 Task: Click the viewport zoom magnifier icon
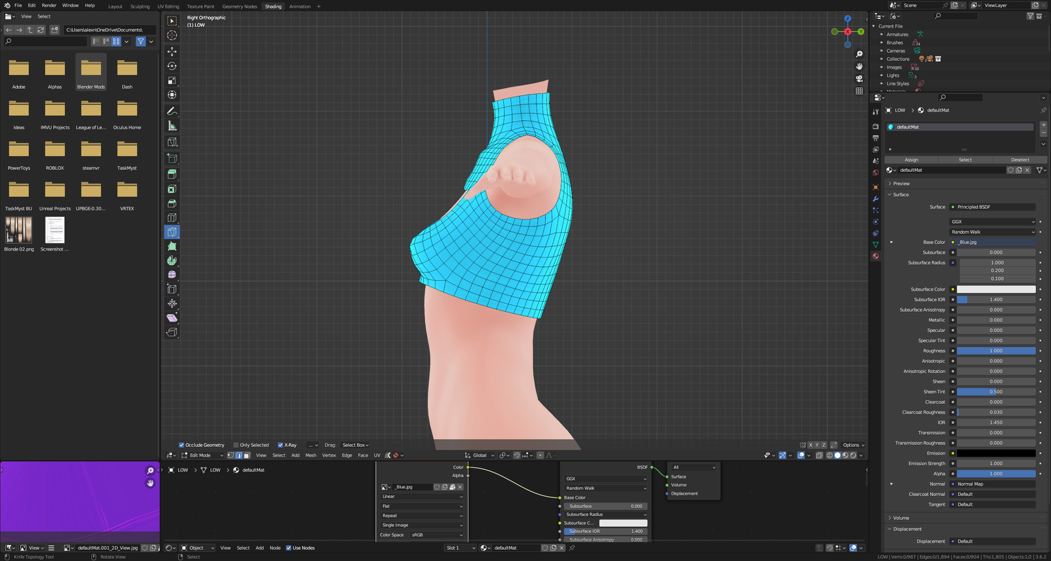click(859, 54)
